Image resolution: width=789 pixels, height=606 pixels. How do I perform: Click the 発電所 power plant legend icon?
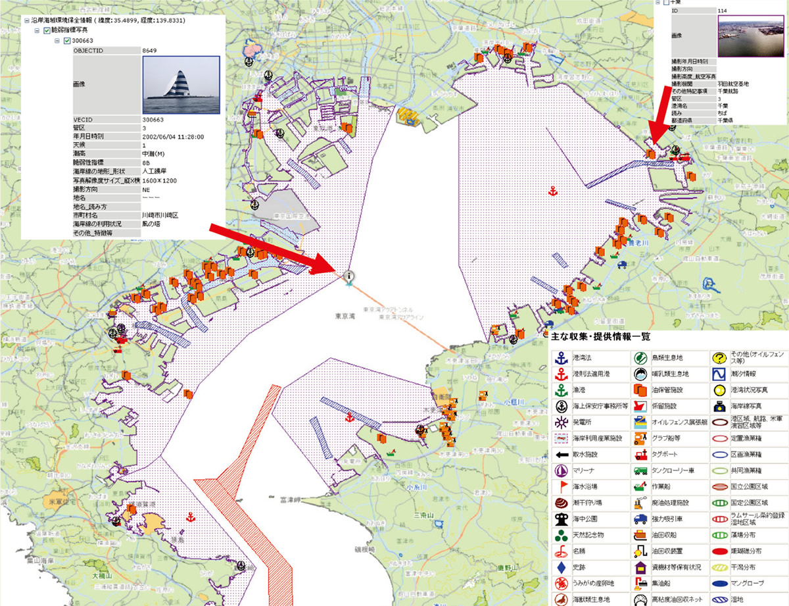point(560,422)
